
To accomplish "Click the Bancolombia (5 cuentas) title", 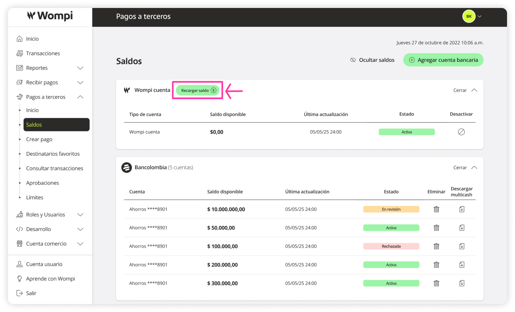I will pyautogui.click(x=164, y=167).
